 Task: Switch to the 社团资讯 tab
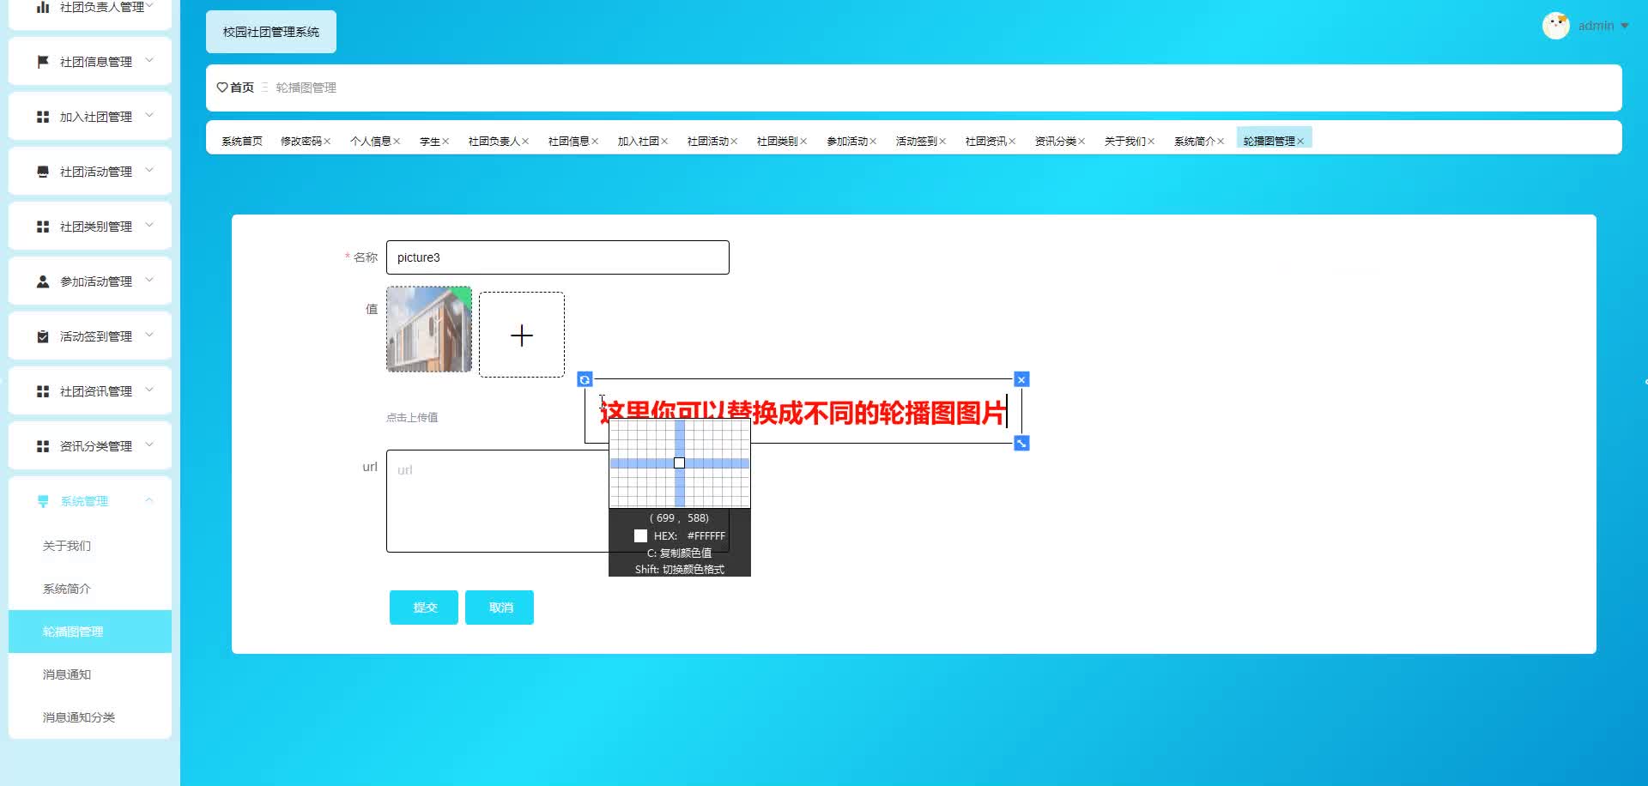tap(985, 142)
